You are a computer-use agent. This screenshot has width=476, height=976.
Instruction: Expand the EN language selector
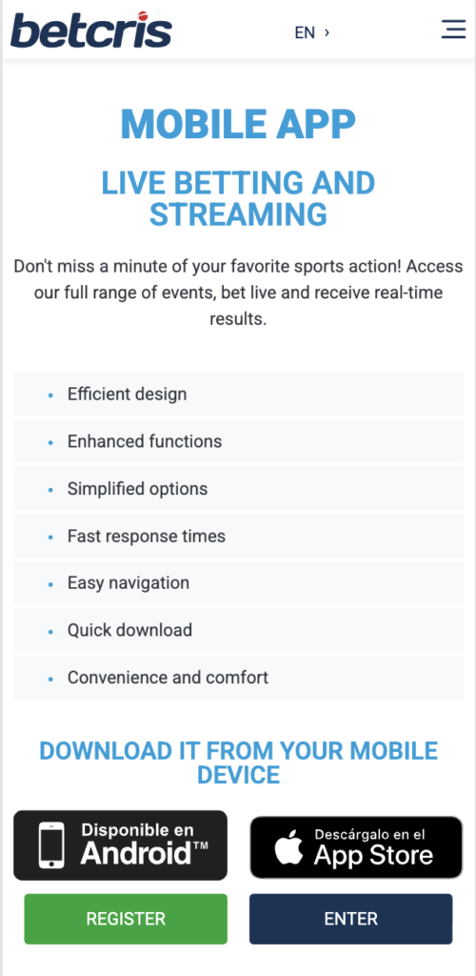tap(312, 32)
